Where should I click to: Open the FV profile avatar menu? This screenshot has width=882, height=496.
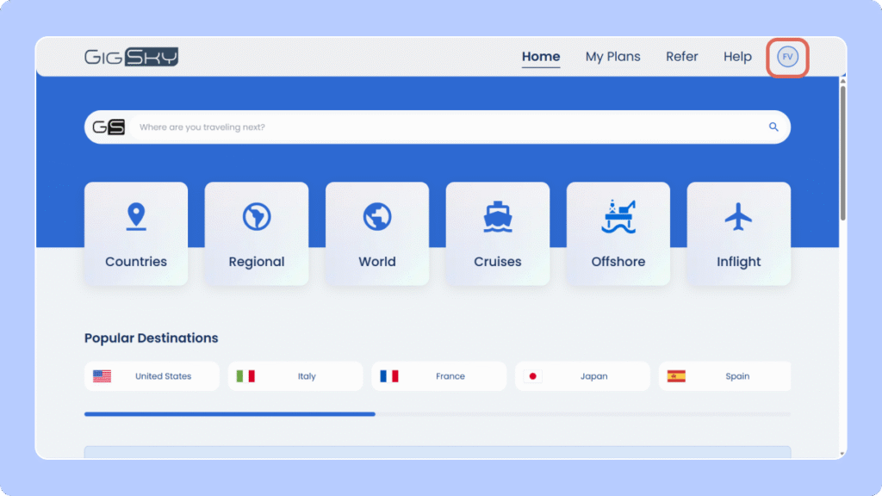pos(786,57)
